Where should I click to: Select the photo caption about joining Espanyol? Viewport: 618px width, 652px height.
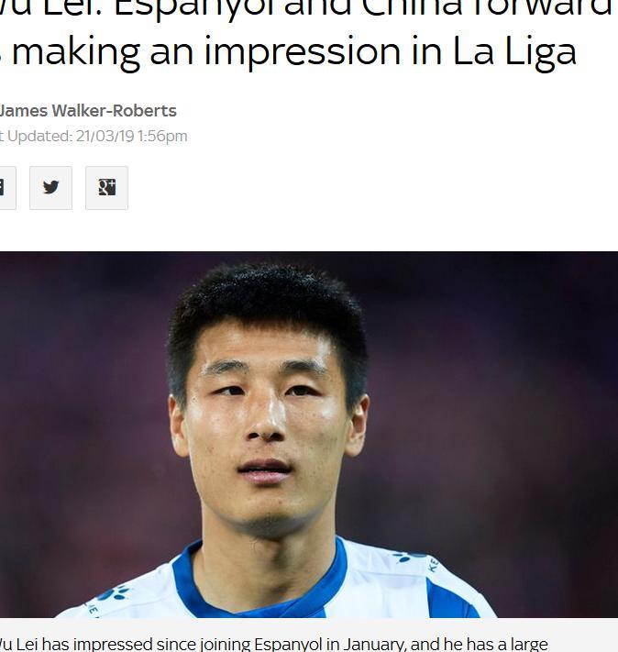coord(273,644)
